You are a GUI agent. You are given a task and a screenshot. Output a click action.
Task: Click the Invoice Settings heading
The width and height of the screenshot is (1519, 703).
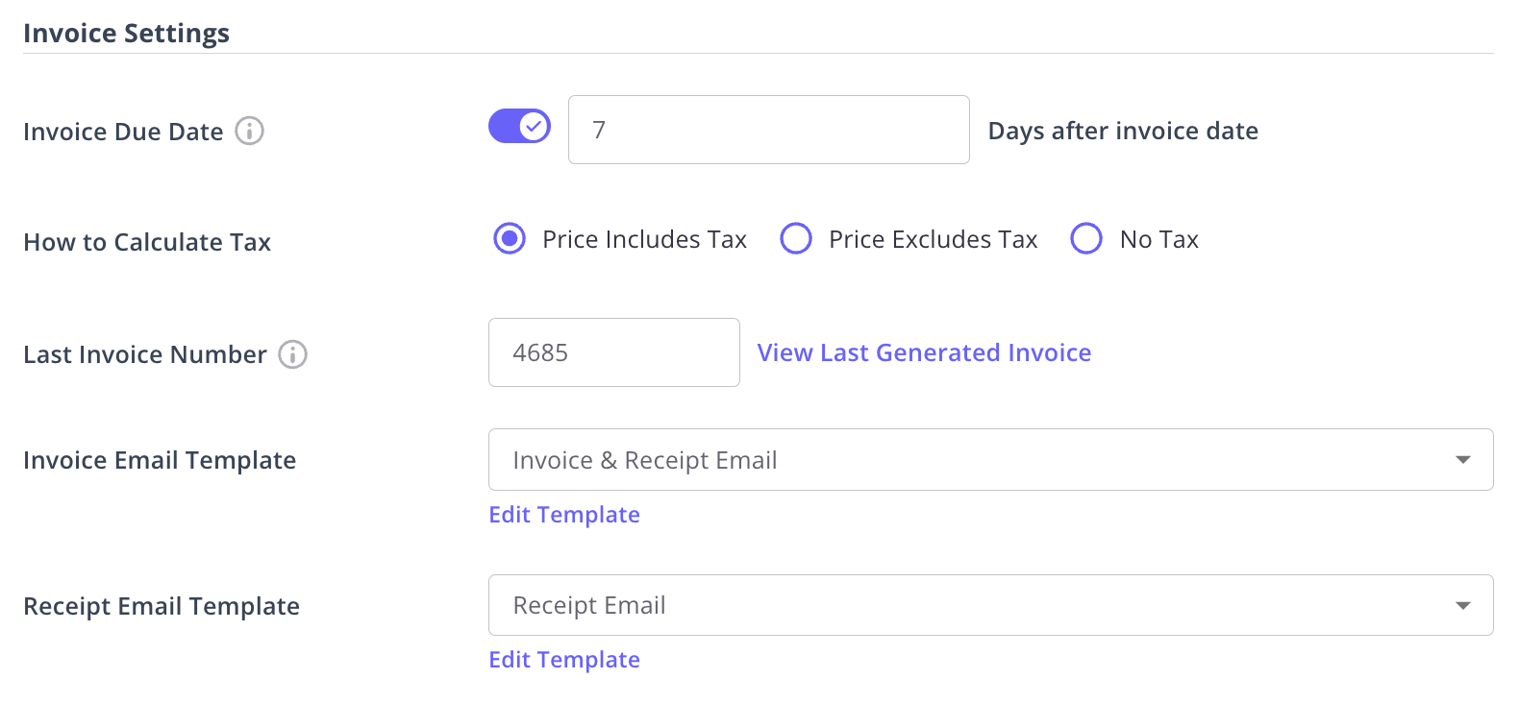pyautogui.click(x=126, y=33)
